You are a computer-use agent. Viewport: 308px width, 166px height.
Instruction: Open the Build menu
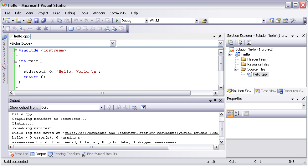pos(57,13)
